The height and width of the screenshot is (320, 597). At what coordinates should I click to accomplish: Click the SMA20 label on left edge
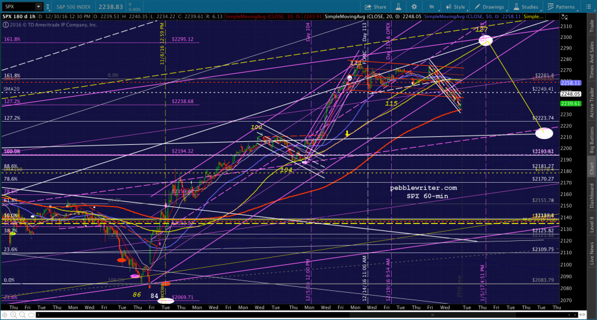click(12, 90)
